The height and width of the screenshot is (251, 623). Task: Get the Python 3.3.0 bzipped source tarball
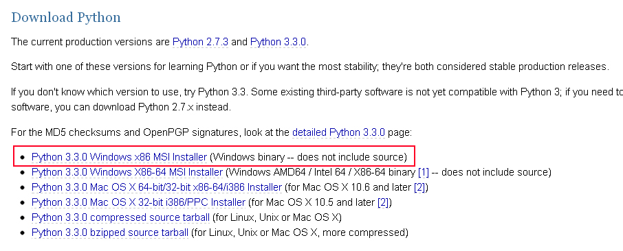110,232
